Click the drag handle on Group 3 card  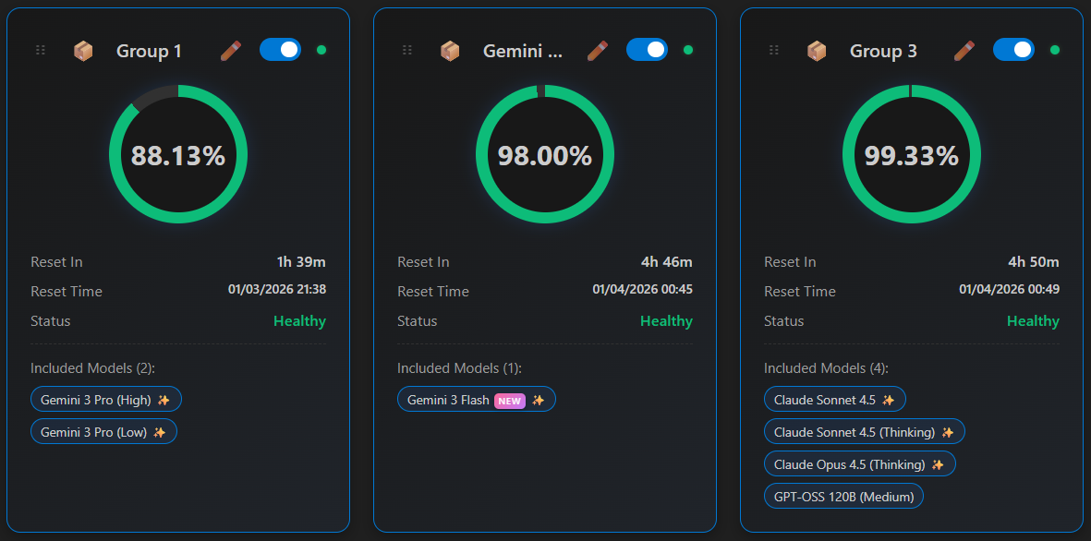tap(774, 50)
